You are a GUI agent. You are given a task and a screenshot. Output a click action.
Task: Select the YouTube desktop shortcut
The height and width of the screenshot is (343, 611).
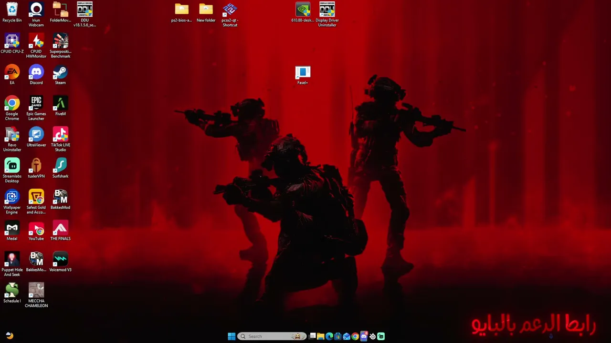(x=36, y=231)
